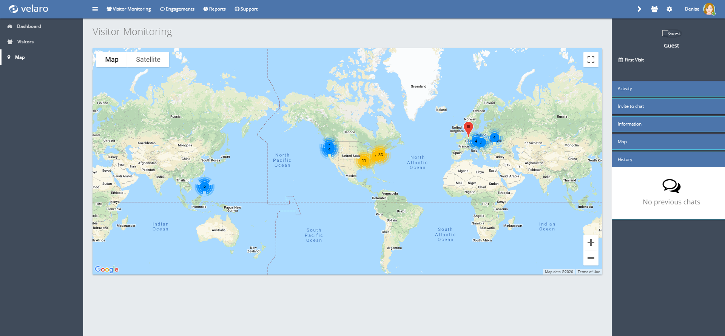
Task: Click the blue cluster 4 near Ukraine
Action: 494,137
